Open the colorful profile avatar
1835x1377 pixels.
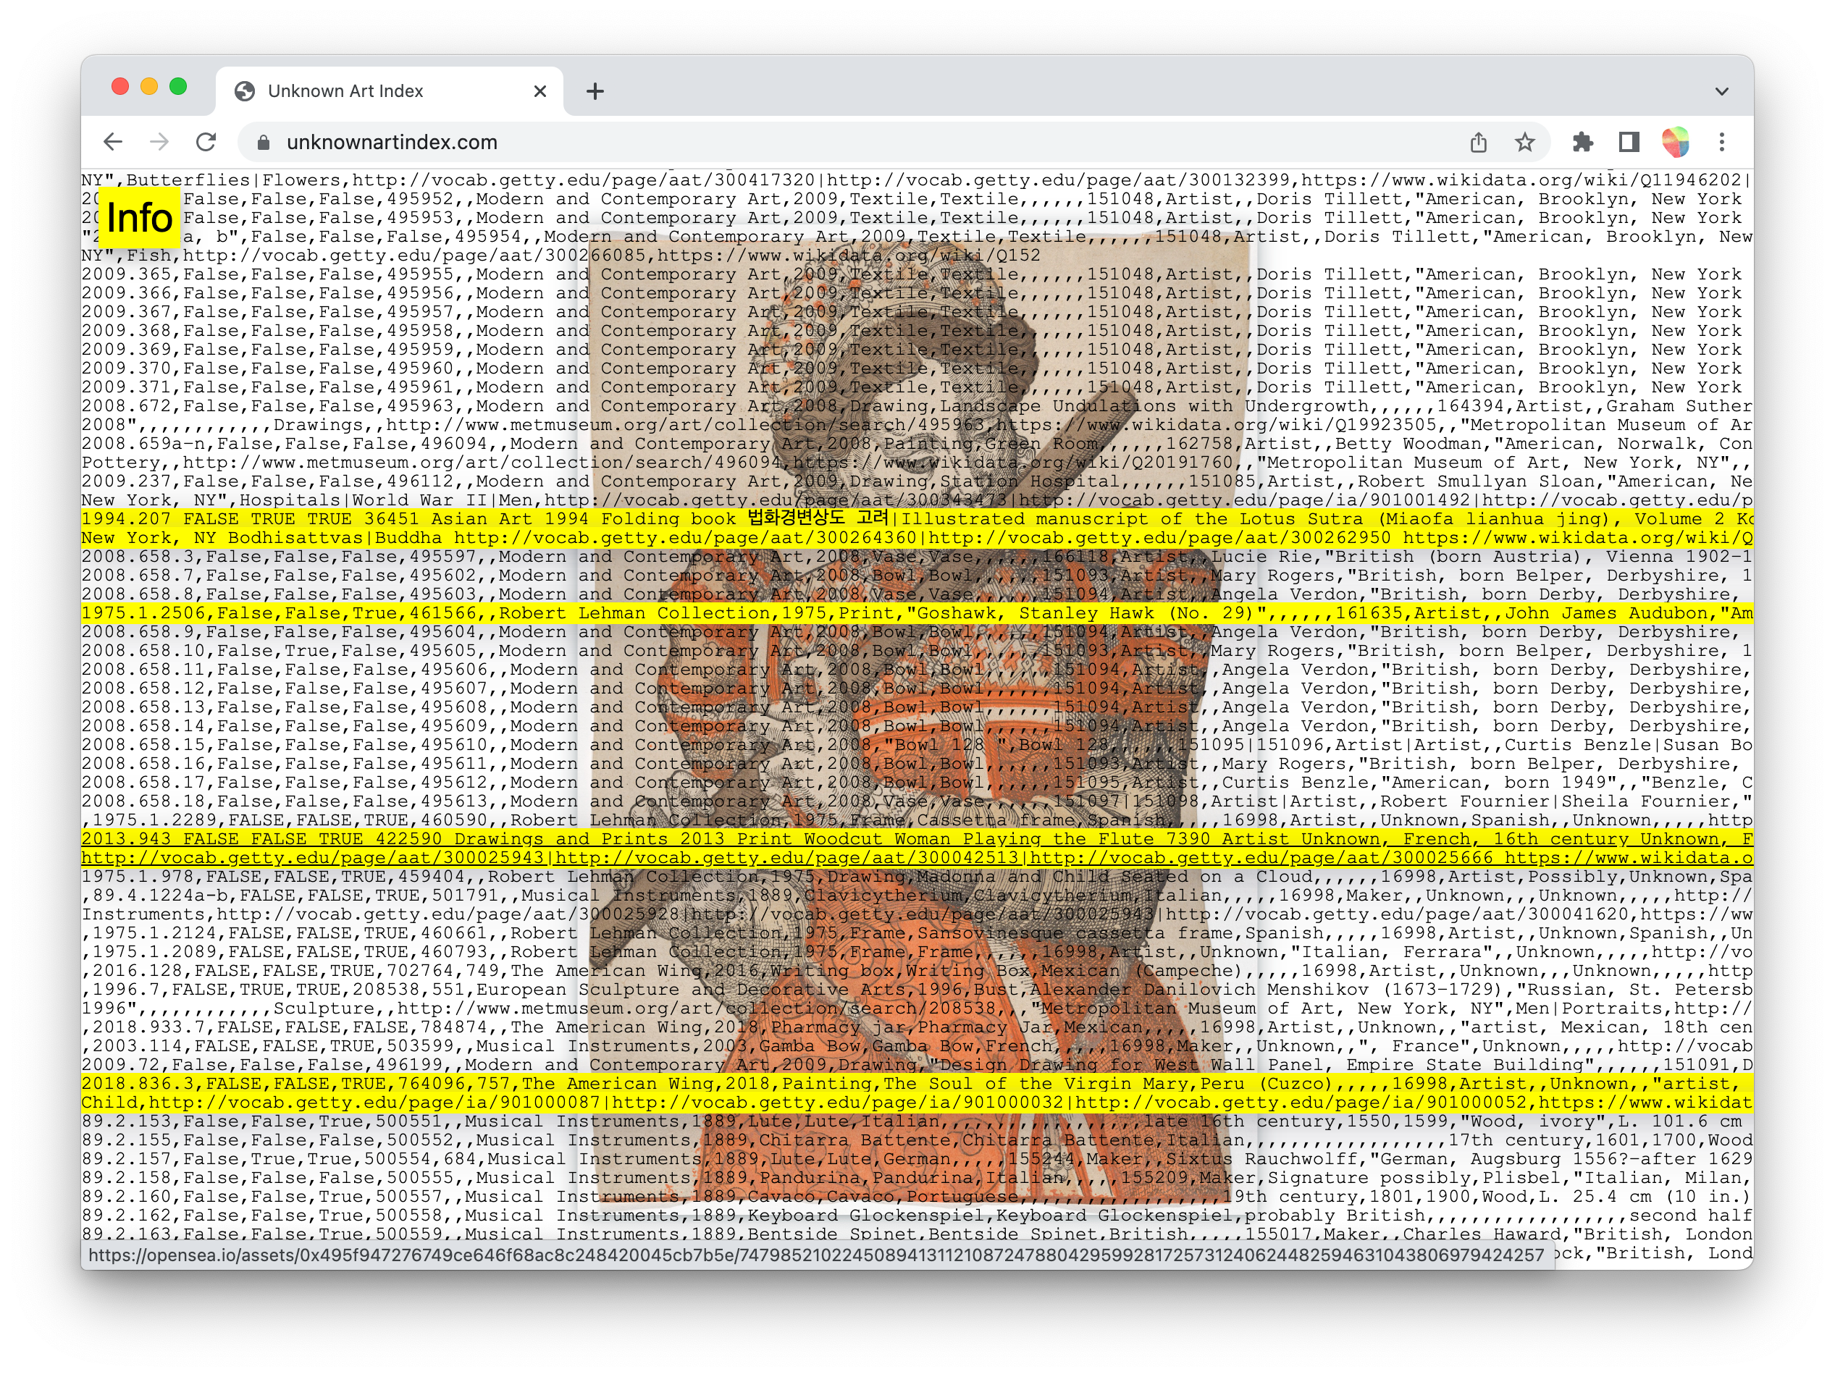click(x=1675, y=142)
